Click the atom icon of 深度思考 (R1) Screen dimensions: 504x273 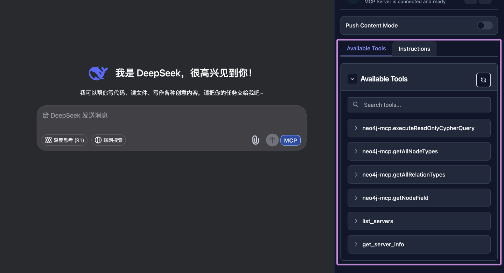49,140
